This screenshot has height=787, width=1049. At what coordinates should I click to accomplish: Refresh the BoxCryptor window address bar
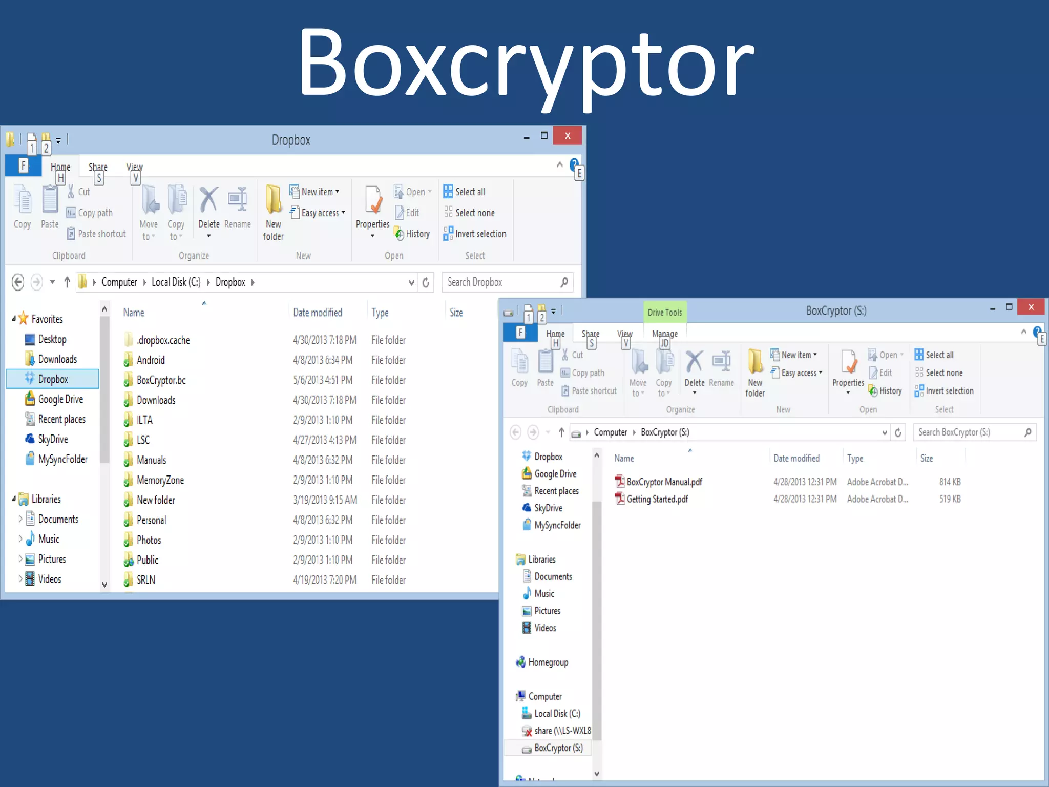click(898, 432)
